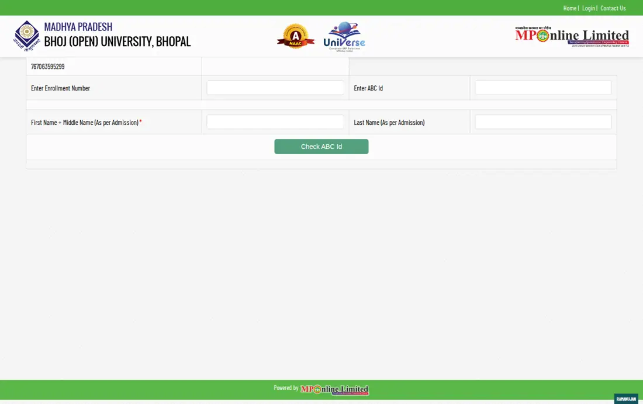
Task: Open the Contact Us link
Action: 613,8
